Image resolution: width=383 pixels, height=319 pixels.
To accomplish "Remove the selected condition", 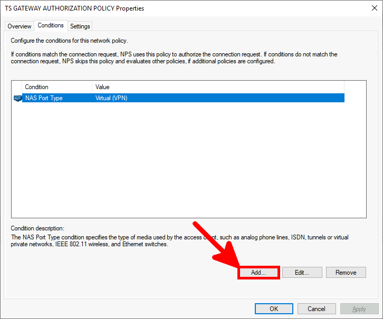I will pyautogui.click(x=346, y=273).
